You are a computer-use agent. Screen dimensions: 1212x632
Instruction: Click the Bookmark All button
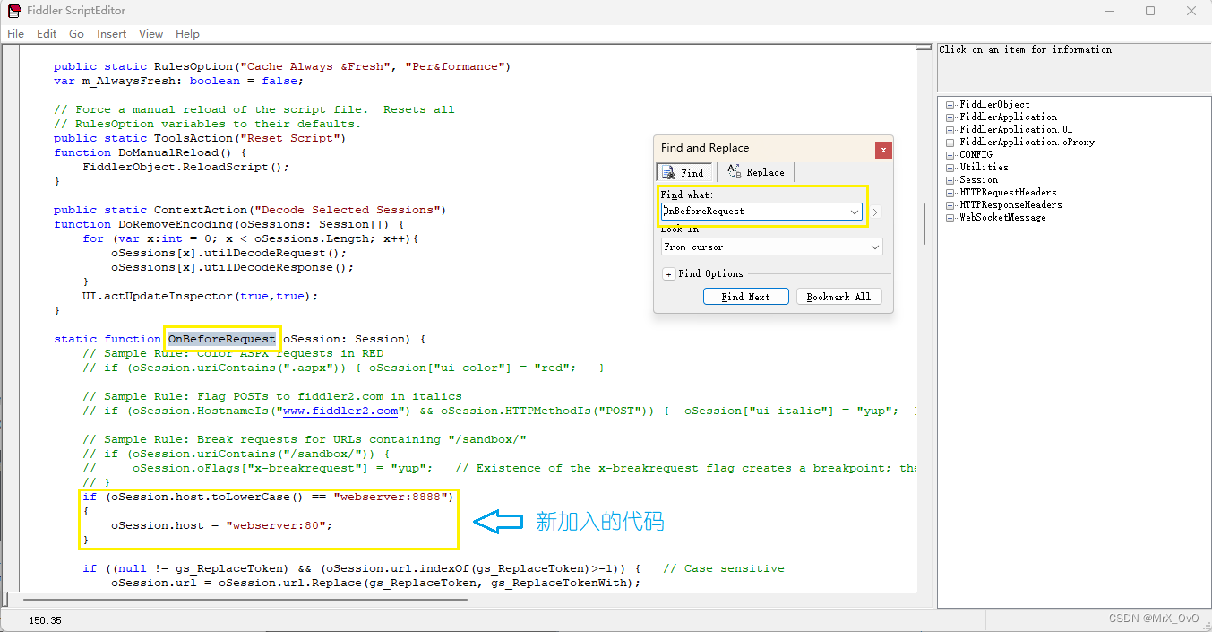(x=838, y=297)
